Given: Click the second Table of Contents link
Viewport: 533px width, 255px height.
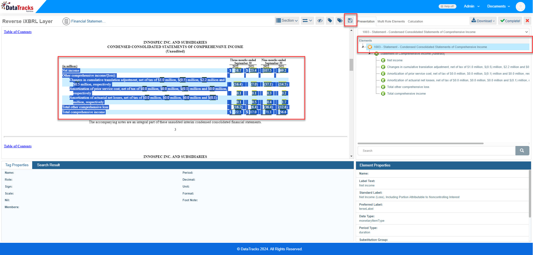Looking at the screenshot, I should click(x=18, y=146).
